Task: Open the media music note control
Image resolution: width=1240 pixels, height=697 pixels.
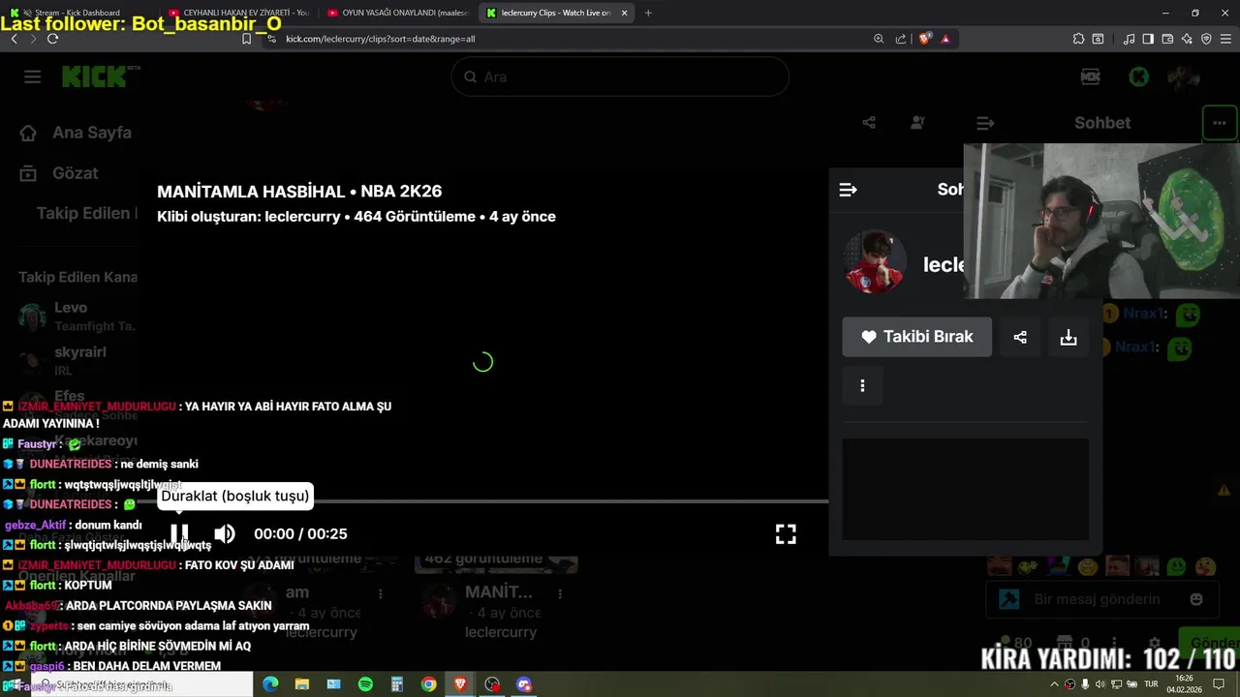Action: [1129, 39]
